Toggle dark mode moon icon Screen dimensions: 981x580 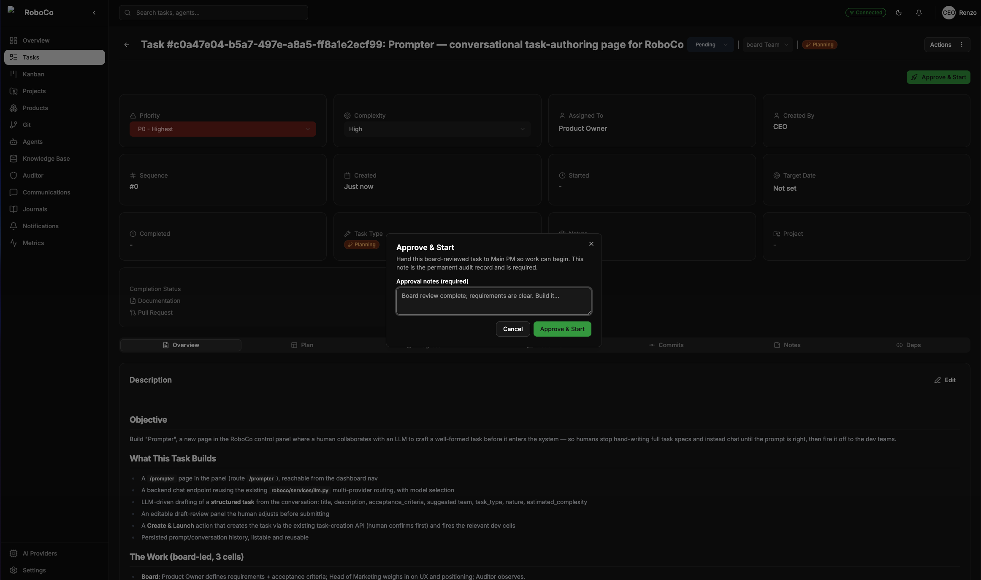tap(899, 13)
